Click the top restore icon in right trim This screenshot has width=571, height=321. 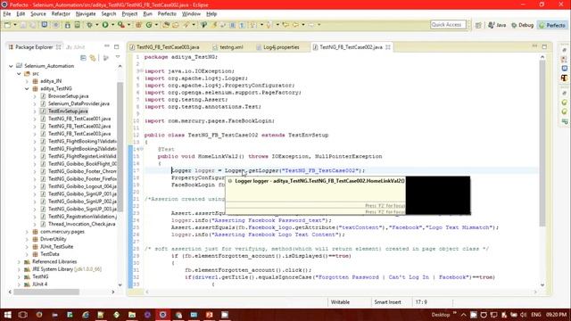point(565,50)
